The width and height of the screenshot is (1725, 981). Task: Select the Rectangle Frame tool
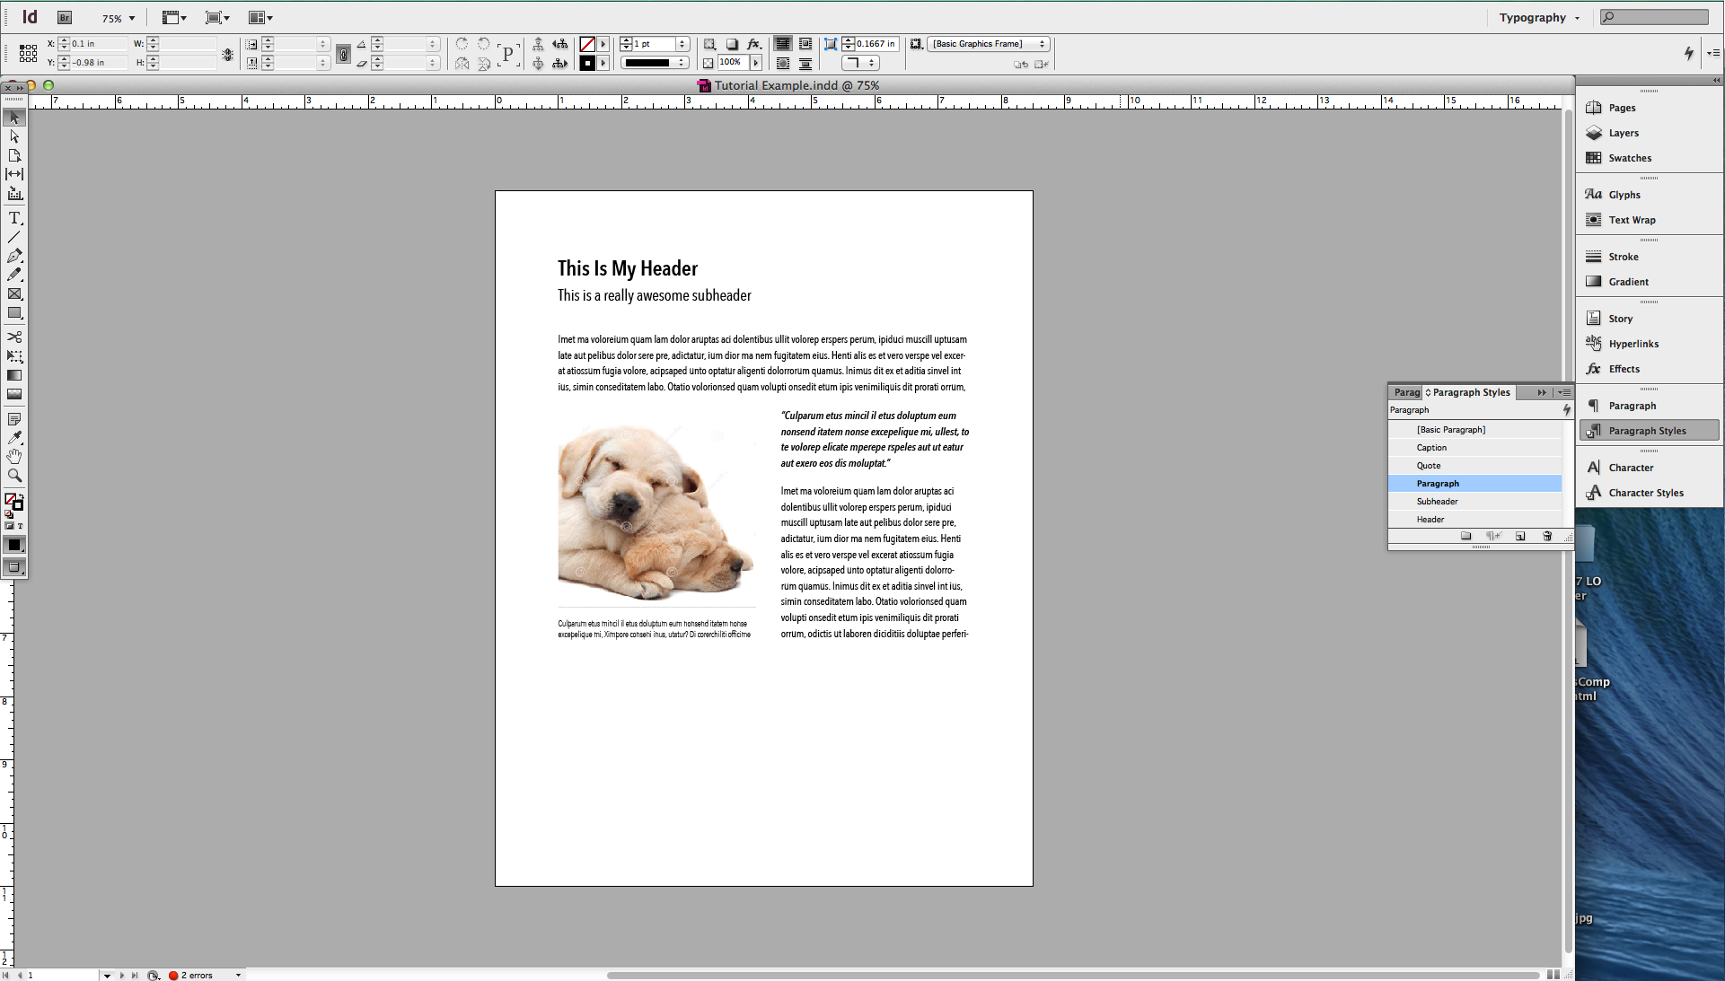click(14, 293)
